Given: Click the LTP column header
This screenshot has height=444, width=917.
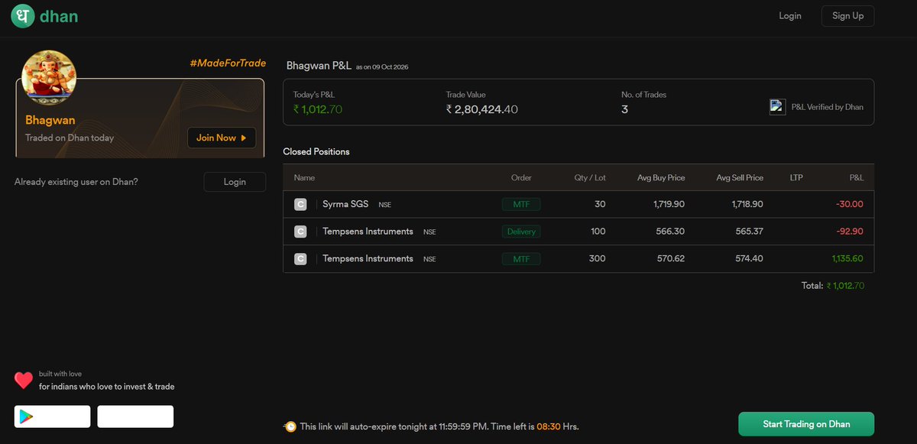Looking at the screenshot, I should 796,177.
